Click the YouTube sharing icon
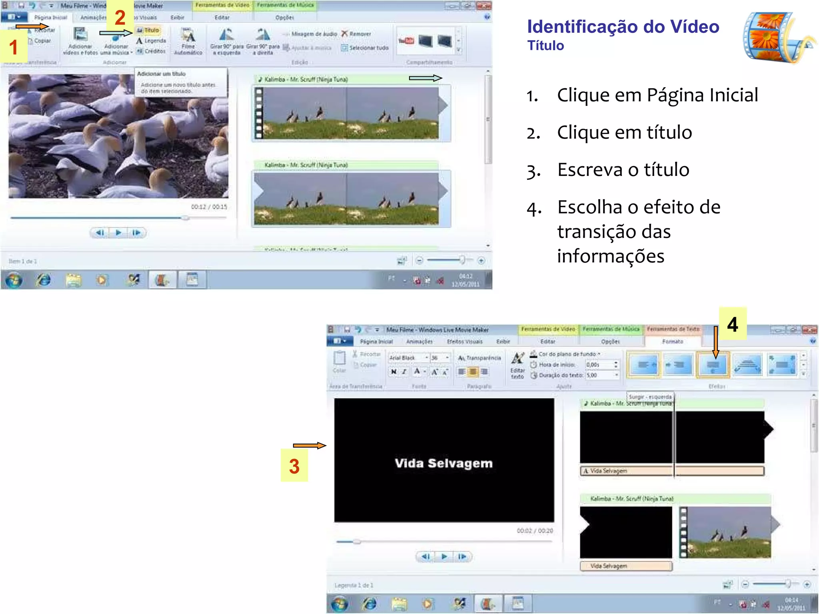Viewport: 819px width, 614px height. tap(406, 40)
